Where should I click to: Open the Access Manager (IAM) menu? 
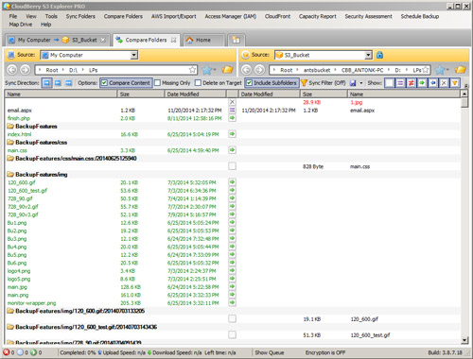coord(230,16)
